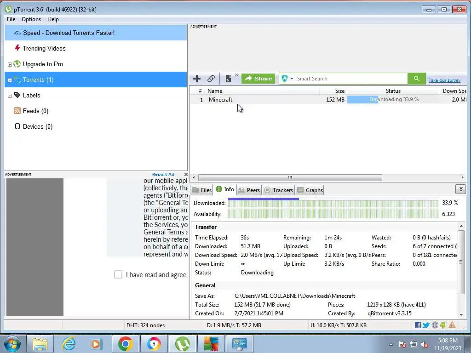Open Google Chrome from the taskbar

click(x=126, y=344)
